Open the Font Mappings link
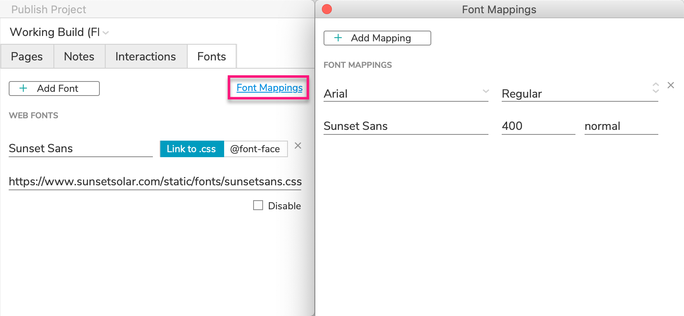The width and height of the screenshot is (684, 316). (x=269, y=88)
